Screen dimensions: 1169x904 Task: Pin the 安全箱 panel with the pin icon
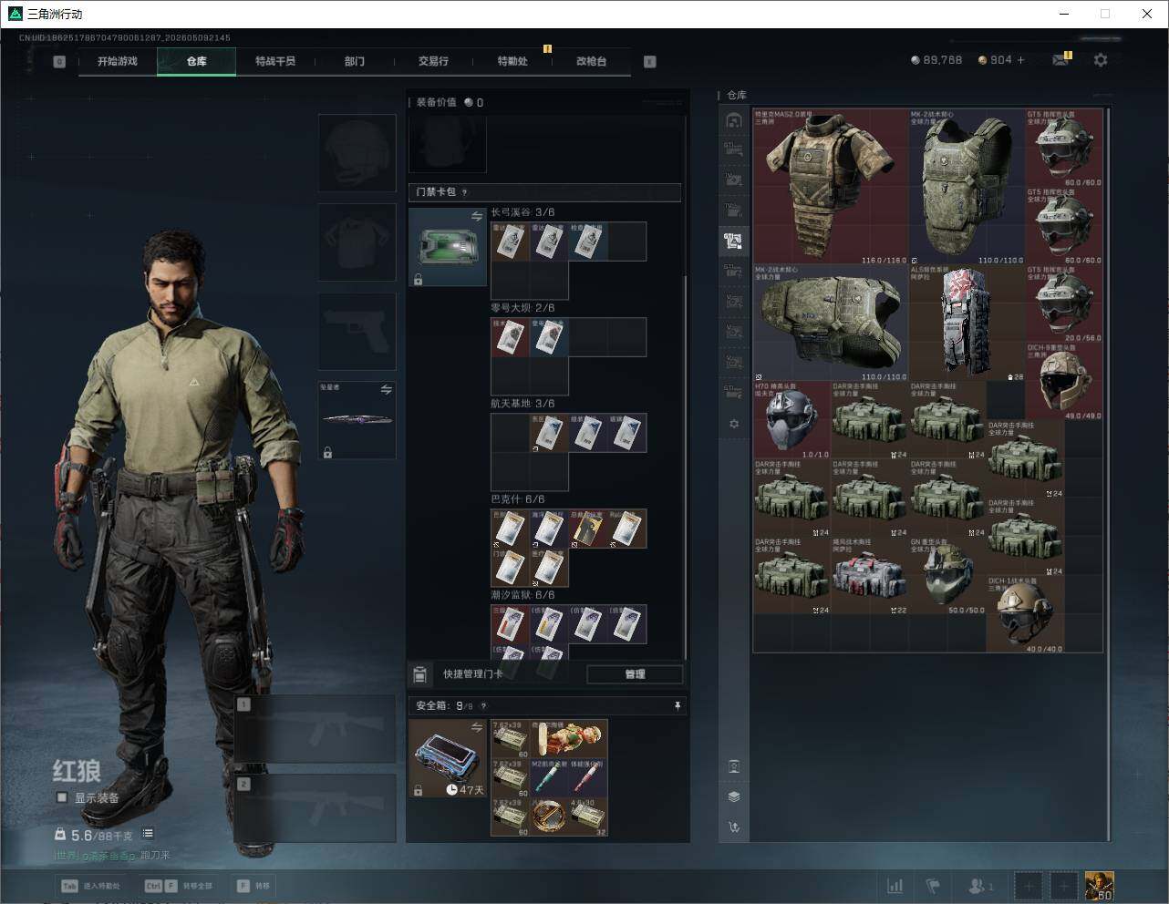[x=677, y=705]
